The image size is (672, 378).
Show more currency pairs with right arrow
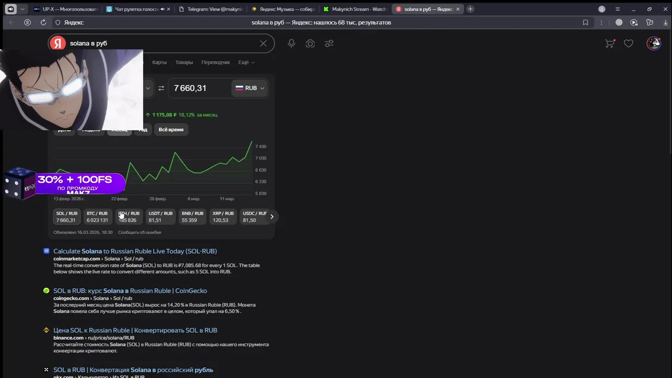[x=271, y=216]
